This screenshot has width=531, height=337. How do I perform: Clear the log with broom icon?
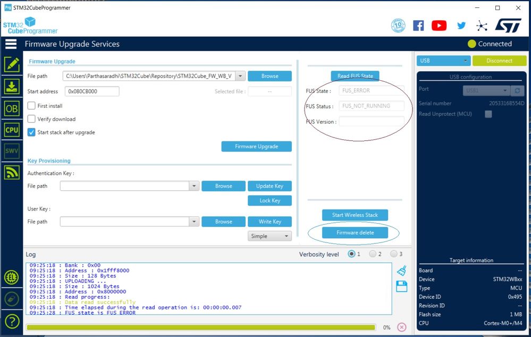[x=402, y=271]
